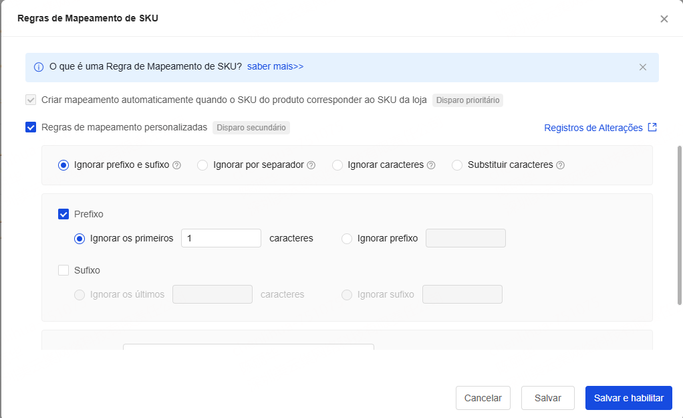Image resolution: width=683 pixels, height=418 pixels.
Task: Click the disabled automatic mapping checkbox
Action: coord(31,100)
